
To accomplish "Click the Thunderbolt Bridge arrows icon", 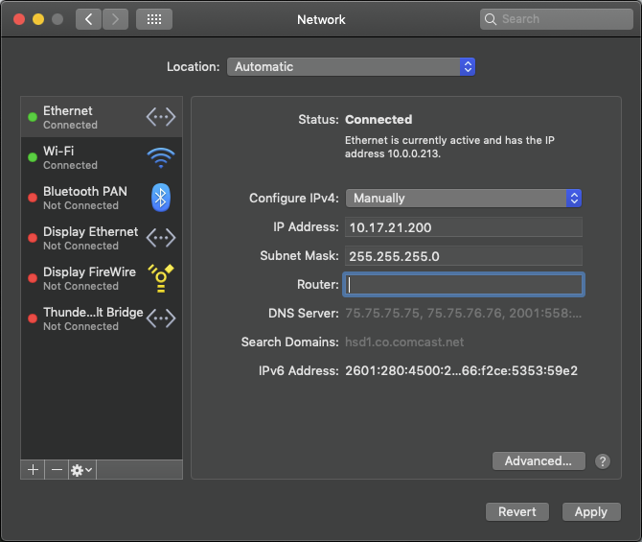I will tap(160, 318).
